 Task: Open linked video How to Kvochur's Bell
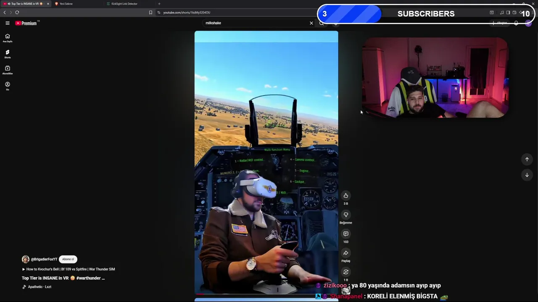pyautogui.click(x=69, y=269)
